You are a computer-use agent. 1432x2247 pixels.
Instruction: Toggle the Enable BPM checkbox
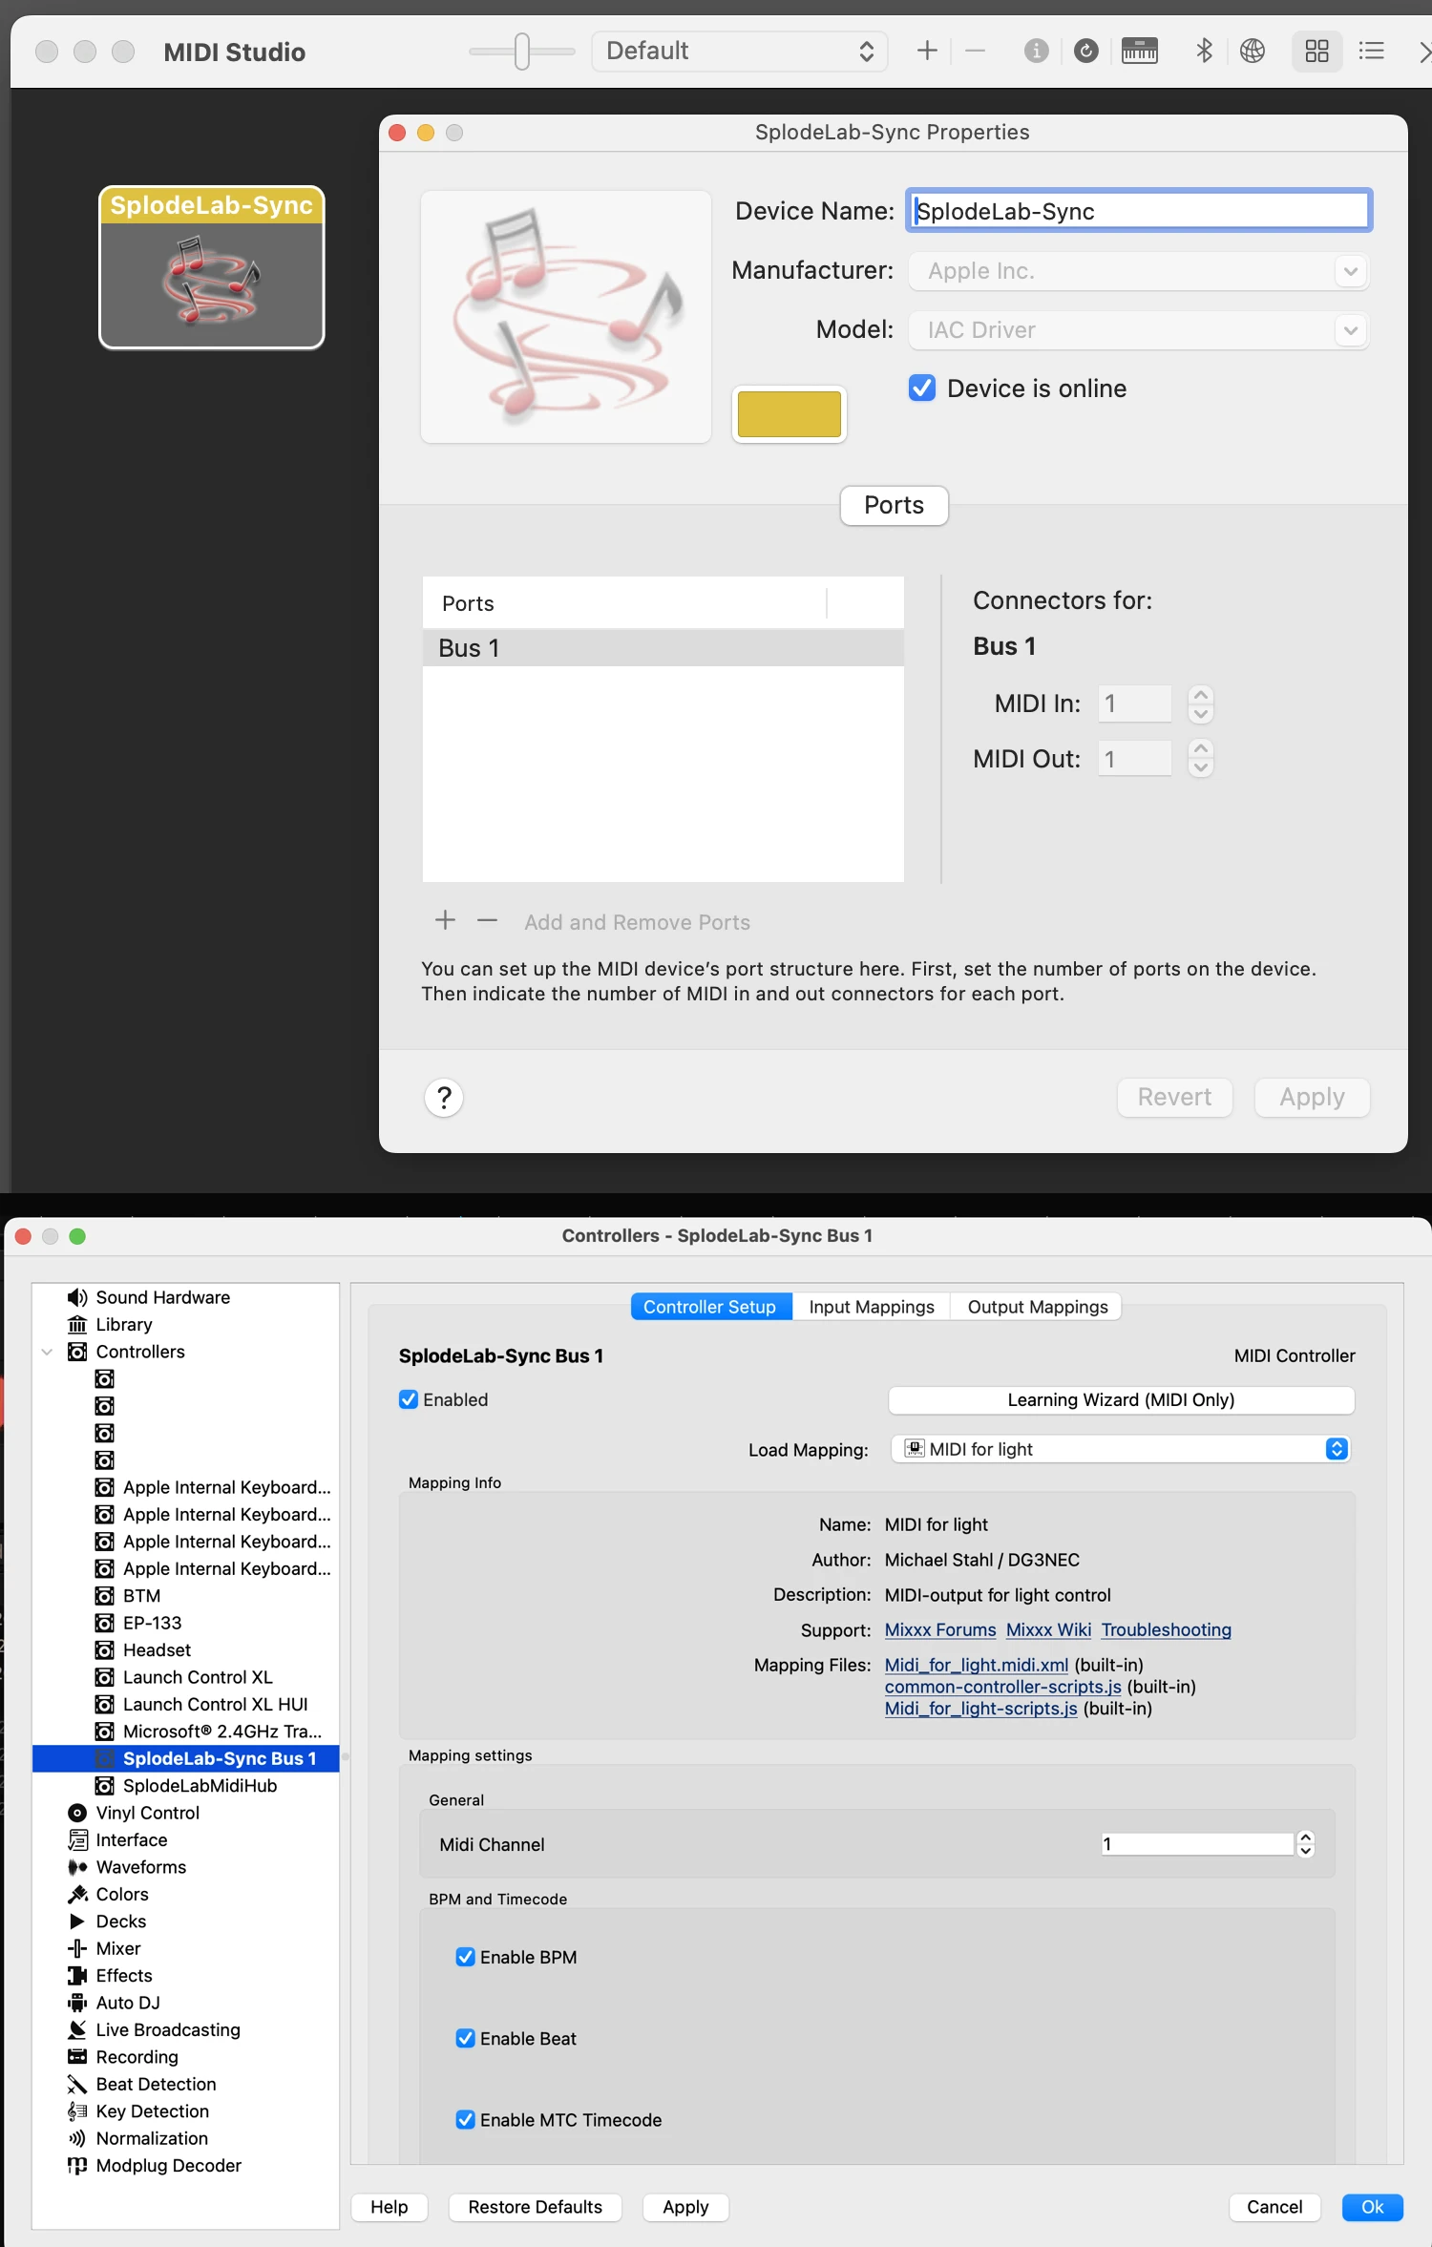pos(466,1957)
